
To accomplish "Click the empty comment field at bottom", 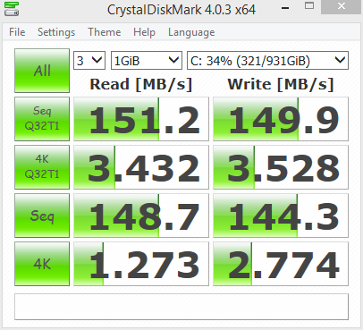I will tap(181, 307).
